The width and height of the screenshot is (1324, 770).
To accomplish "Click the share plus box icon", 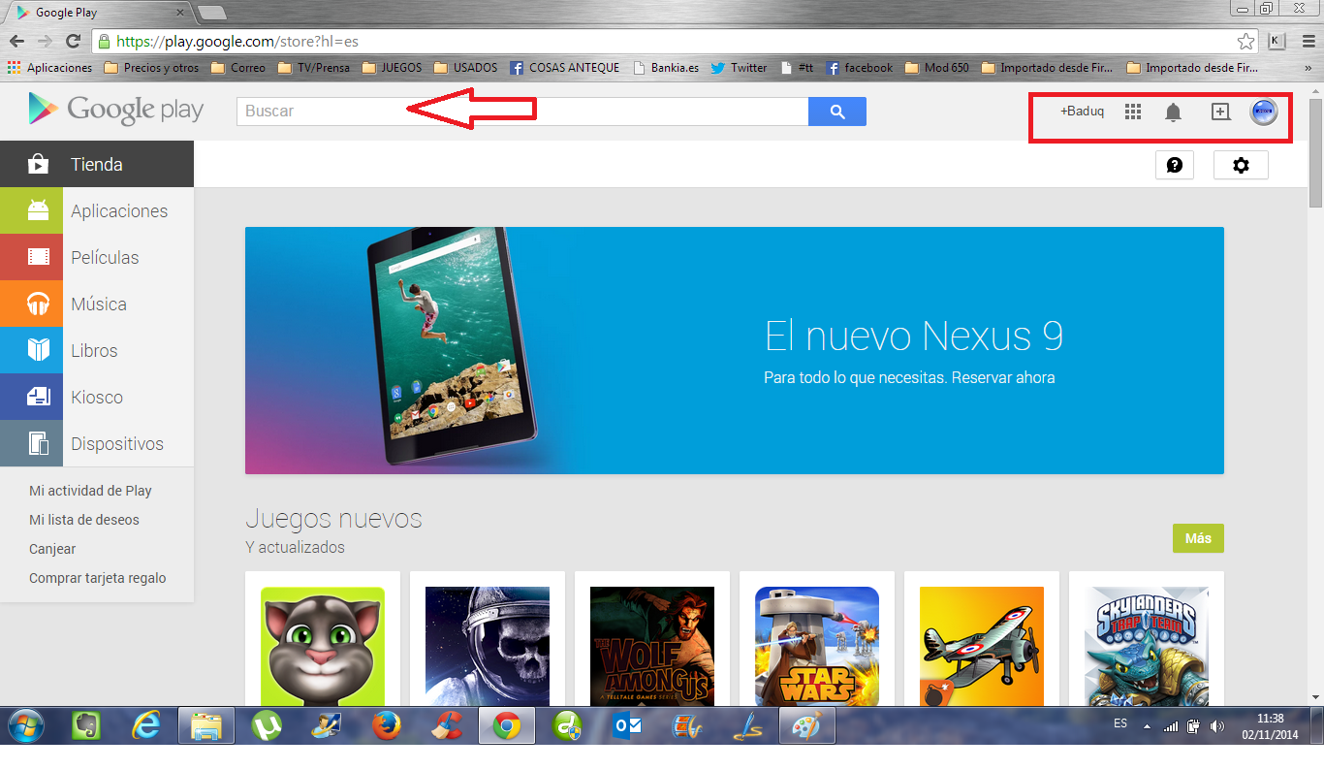I will click(x=1220, y=112).
